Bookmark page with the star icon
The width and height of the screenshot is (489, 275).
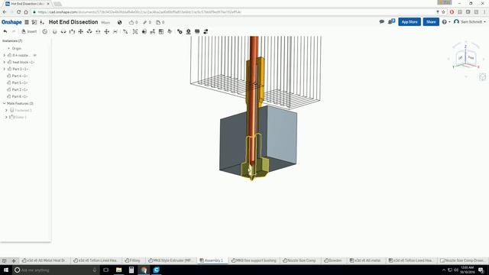pos(443,12)
